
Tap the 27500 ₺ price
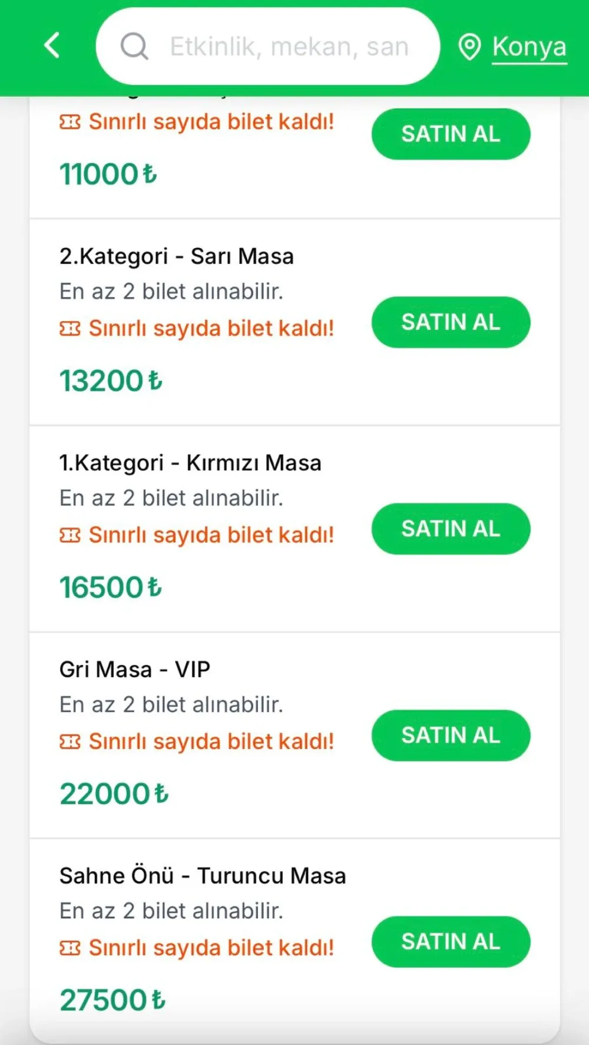click(112, 1000)
